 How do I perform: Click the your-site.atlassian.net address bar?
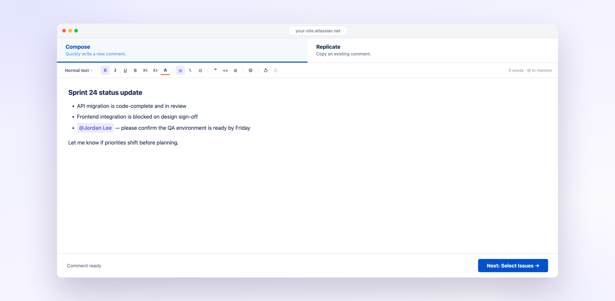click(318, 31)
